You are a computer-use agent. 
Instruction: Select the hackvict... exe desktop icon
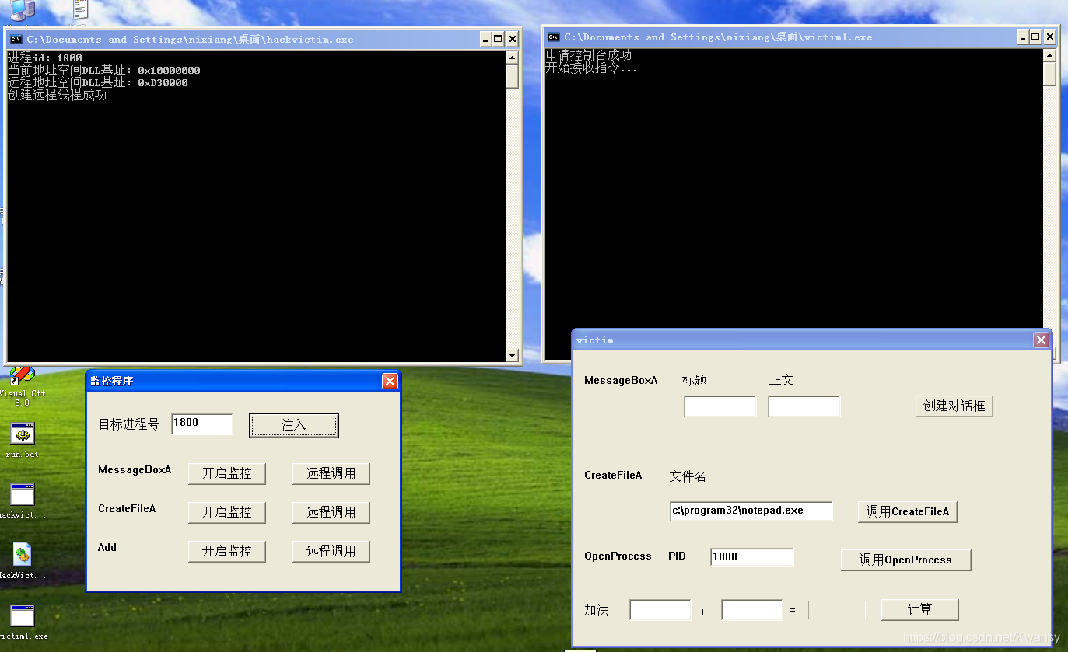pos(22,501)
